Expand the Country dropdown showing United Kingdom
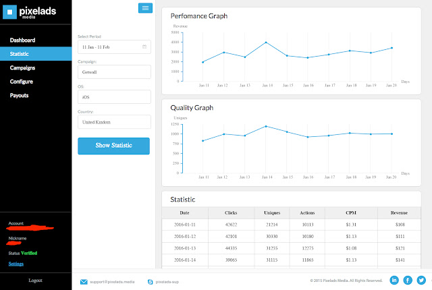Screen dimensions: 432x290 pos(114,122)
